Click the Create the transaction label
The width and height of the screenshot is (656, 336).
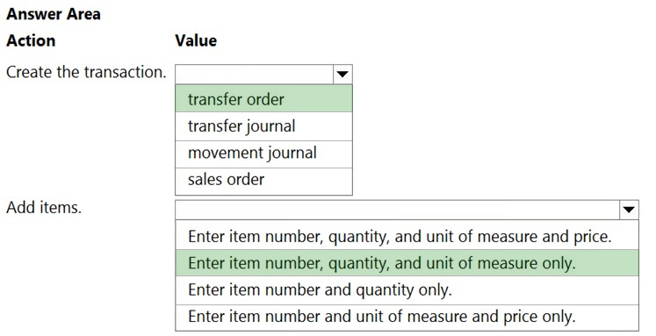[x=86, y=72]
